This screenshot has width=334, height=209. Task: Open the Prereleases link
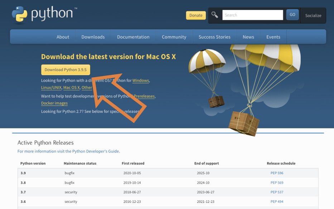(x=144, y=96)
